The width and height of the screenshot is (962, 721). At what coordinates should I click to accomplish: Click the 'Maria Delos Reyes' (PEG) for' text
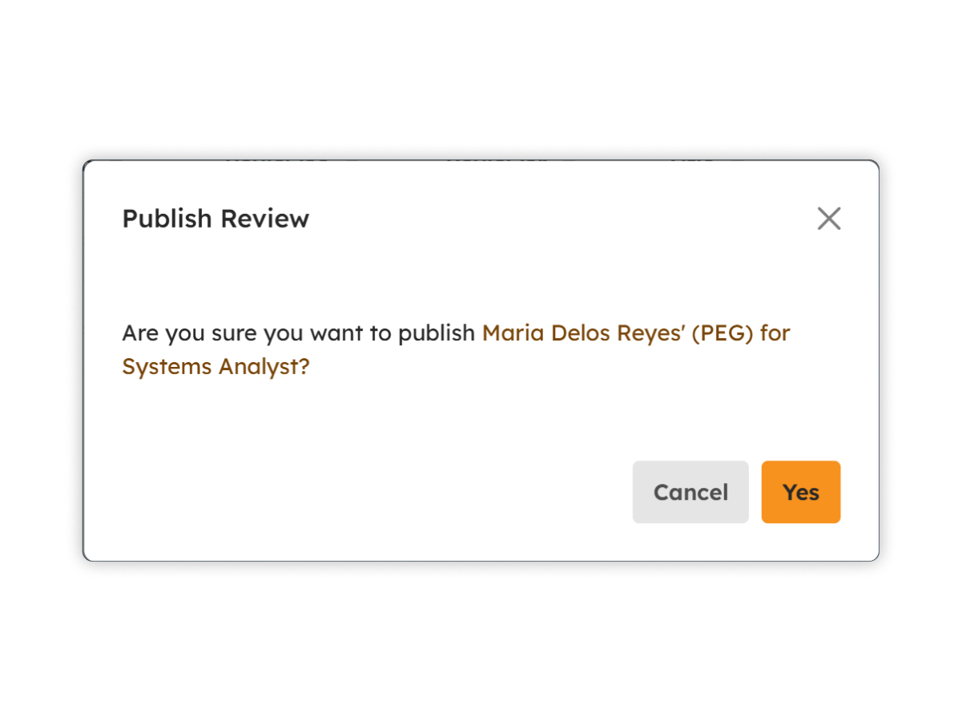point(636,332)
